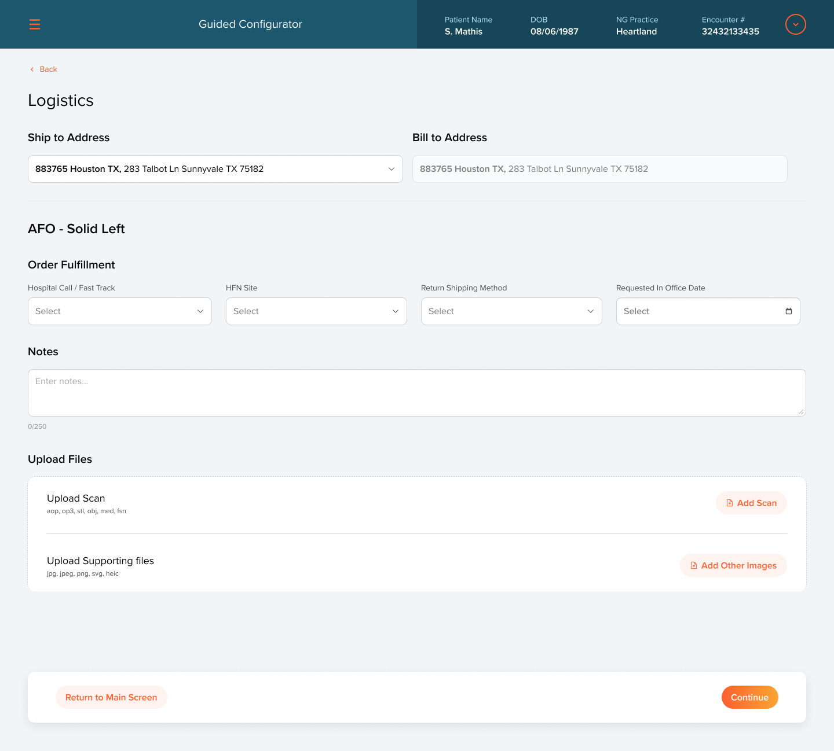
Task: Click the Add Other Images button
Action: (x=734, y=565)
